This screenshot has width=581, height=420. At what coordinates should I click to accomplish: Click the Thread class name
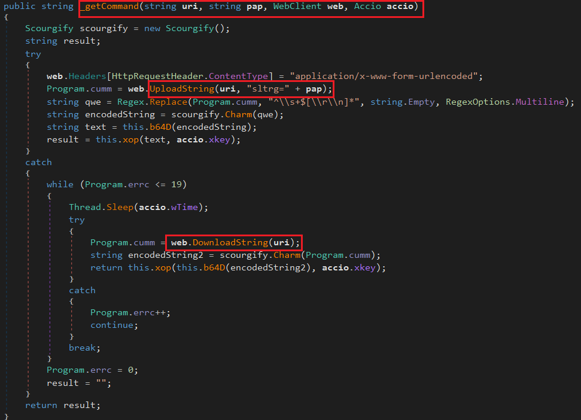85,206
